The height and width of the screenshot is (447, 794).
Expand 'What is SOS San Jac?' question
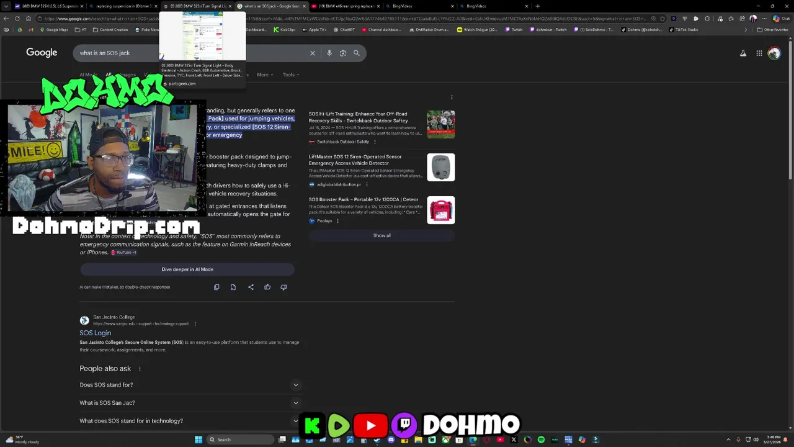click(189, 403)
